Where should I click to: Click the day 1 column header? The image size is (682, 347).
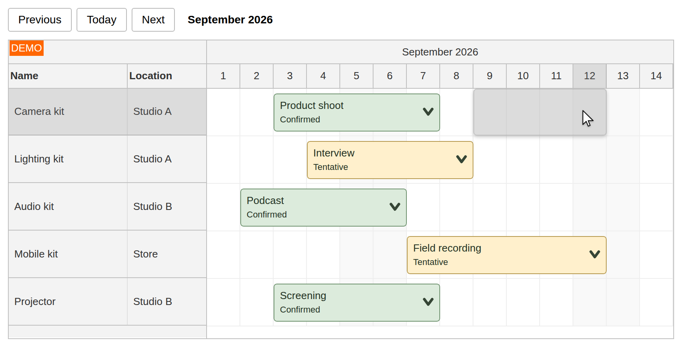pyautogui.click(x=223, y=76)
